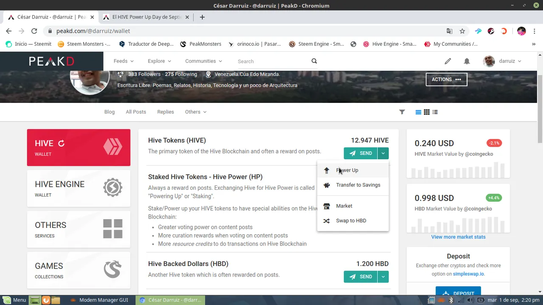The image size is (543, 305).
Task: Open the profile ACTIONS button
Action: [446, 79]
